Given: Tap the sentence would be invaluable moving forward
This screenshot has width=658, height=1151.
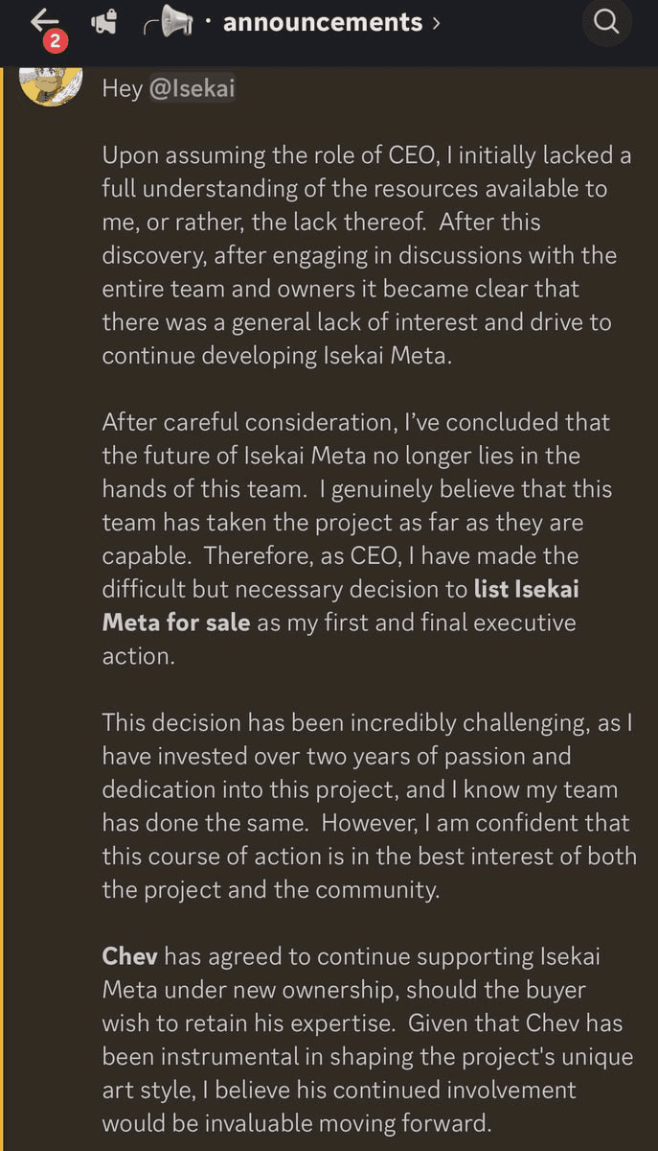Looking at the screenshot, I should [x=295, y=1123].
